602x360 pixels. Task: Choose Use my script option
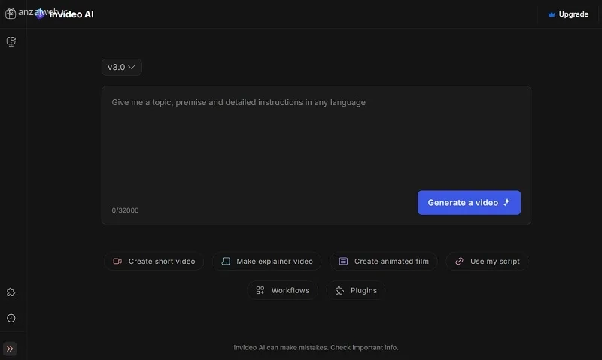pos(487,261)
